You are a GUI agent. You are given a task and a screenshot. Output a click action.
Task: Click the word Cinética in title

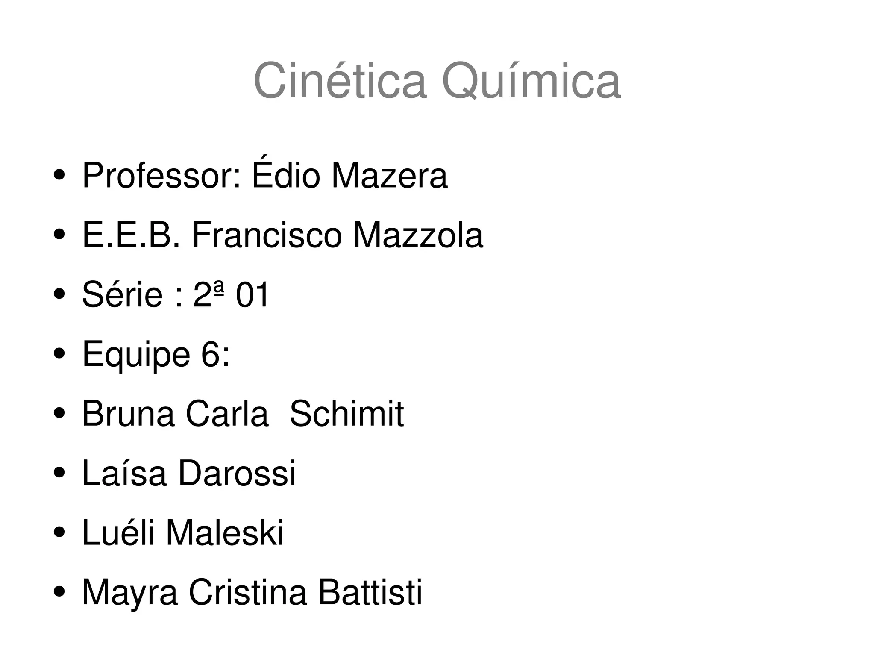click(x=340, y=80)
